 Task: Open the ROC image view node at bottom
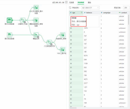[x=63, y=50]
